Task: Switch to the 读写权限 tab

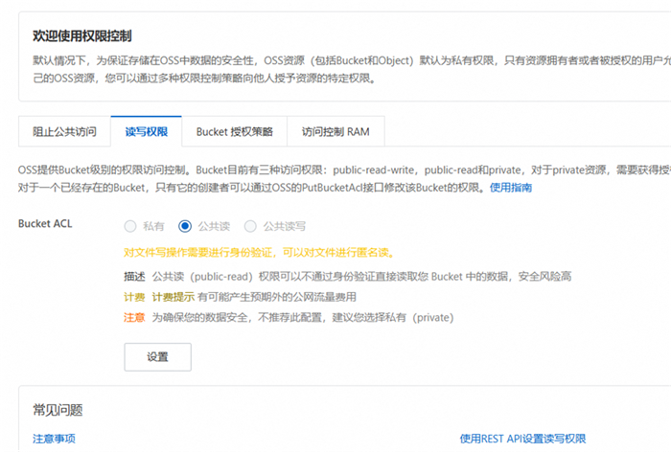Action: pos(147,132)
